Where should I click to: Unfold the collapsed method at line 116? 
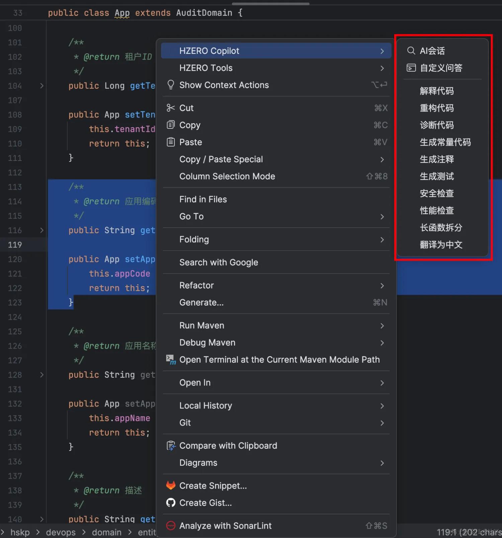42,230
